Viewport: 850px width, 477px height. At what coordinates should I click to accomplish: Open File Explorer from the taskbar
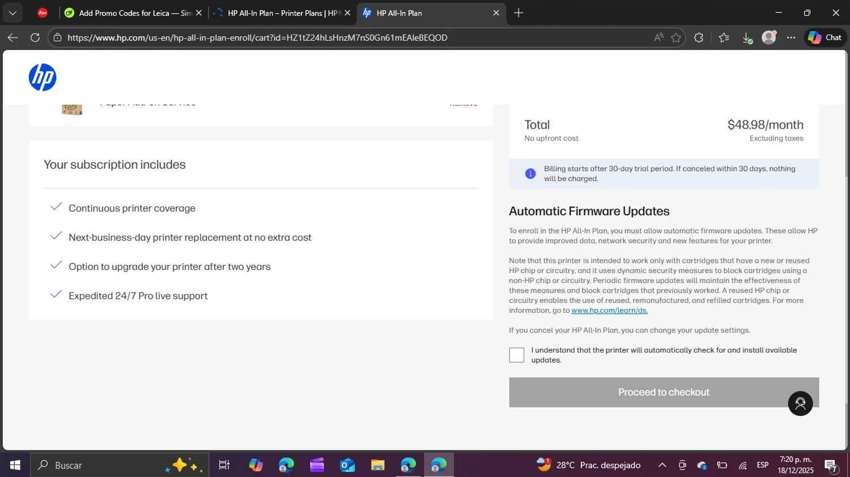[378, 465]
